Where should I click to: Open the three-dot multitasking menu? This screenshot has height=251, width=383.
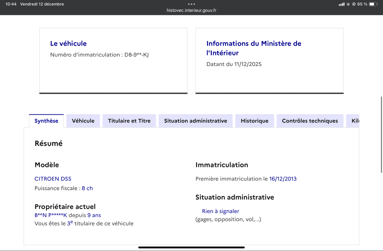191,4
